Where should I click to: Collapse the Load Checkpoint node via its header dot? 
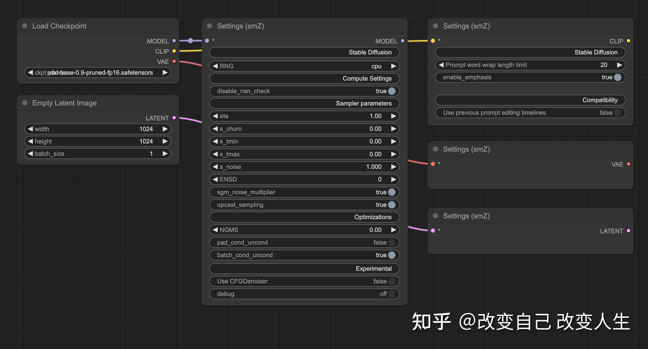click(25, 26)
